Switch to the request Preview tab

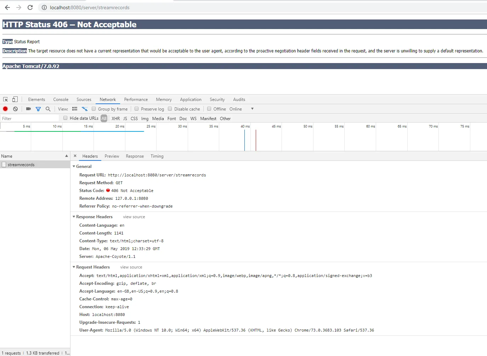(112, 156)
